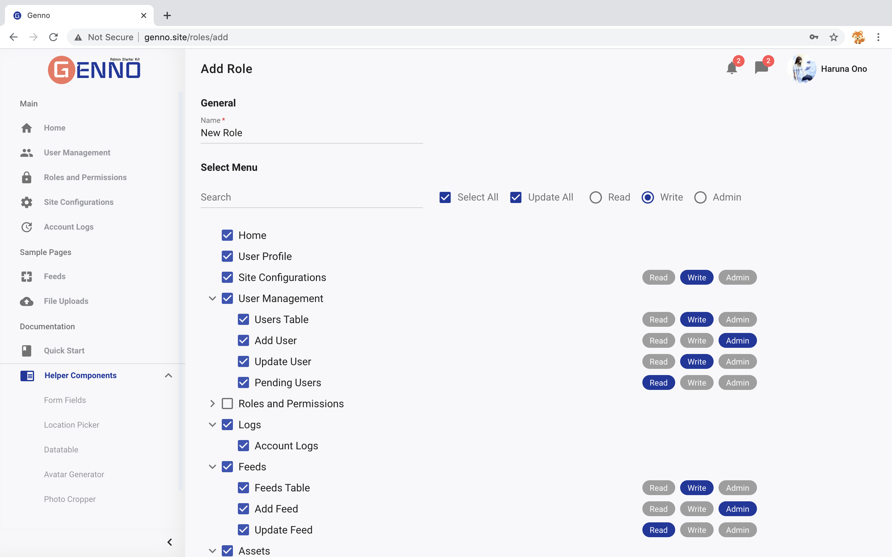
Task: Go back in browser history
Action: 14,37
